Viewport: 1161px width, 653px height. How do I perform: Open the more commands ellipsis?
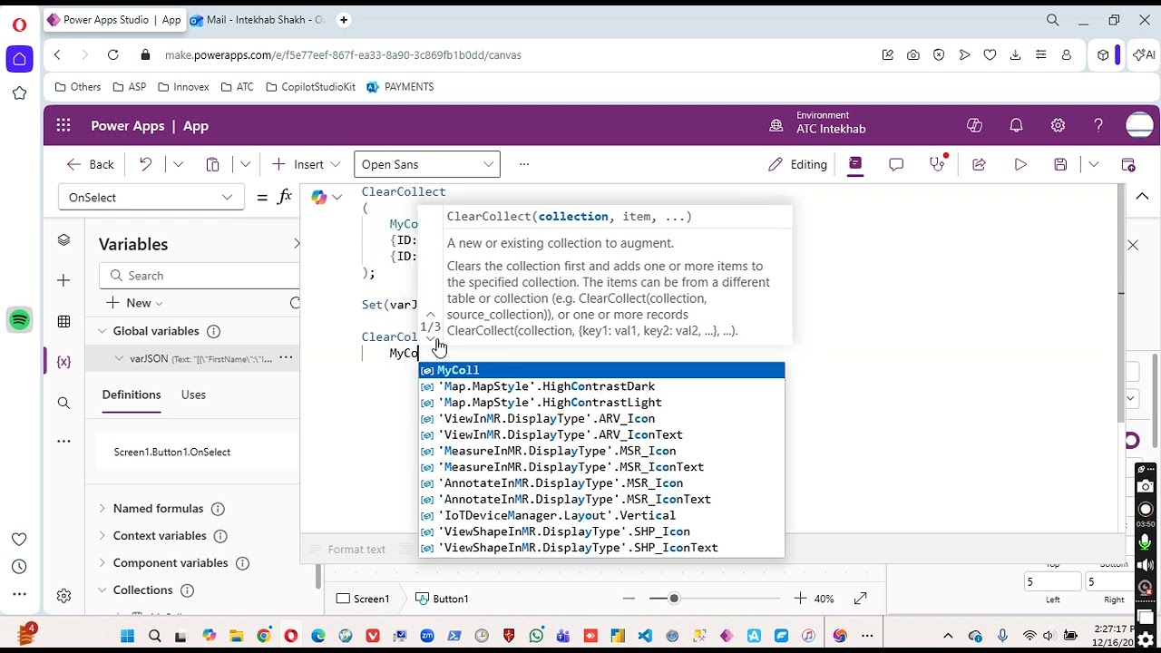[x=523, y=164]
